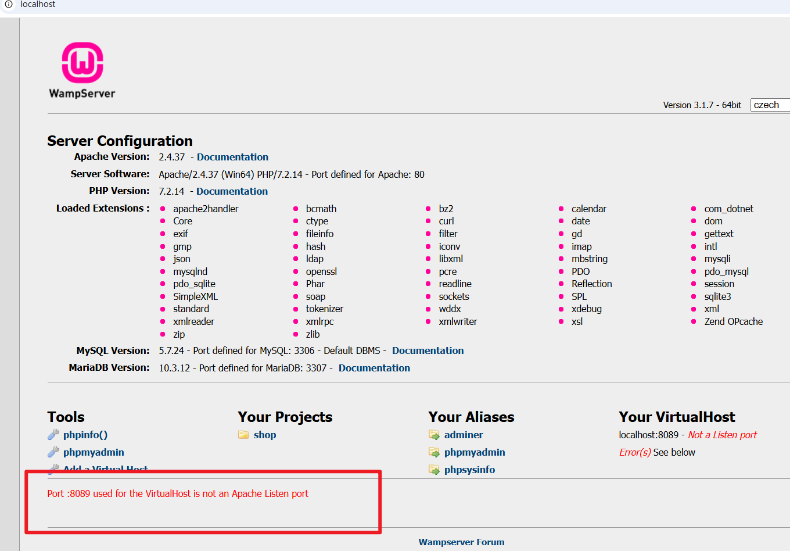
Task: Click the Tools heading
Action: 66,417
